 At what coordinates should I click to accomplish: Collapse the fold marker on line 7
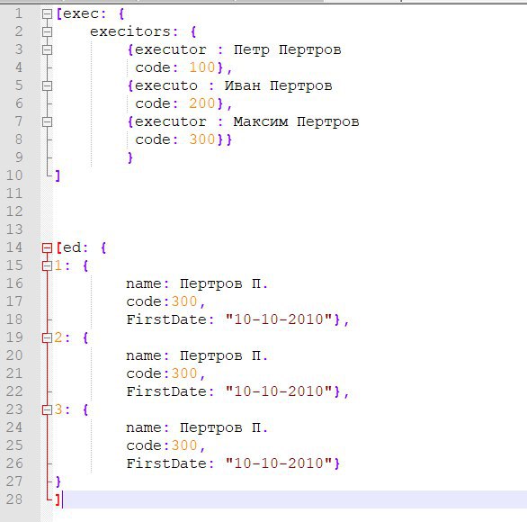(47, 122)
